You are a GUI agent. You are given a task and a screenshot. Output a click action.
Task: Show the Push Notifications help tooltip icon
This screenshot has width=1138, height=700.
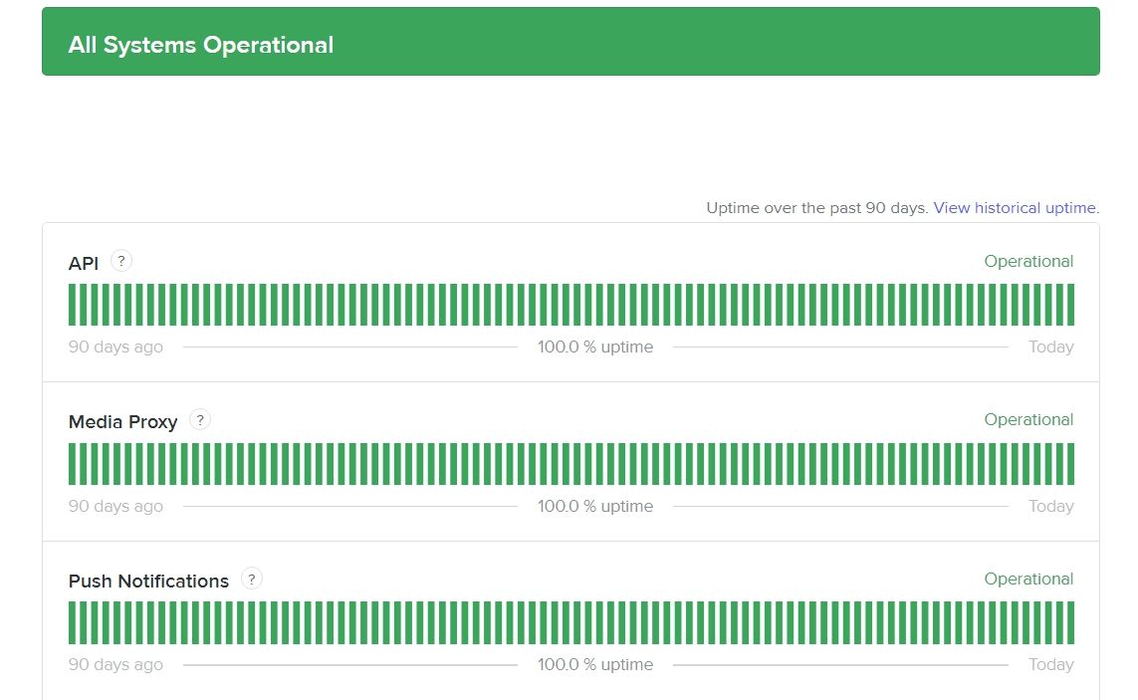252,579
